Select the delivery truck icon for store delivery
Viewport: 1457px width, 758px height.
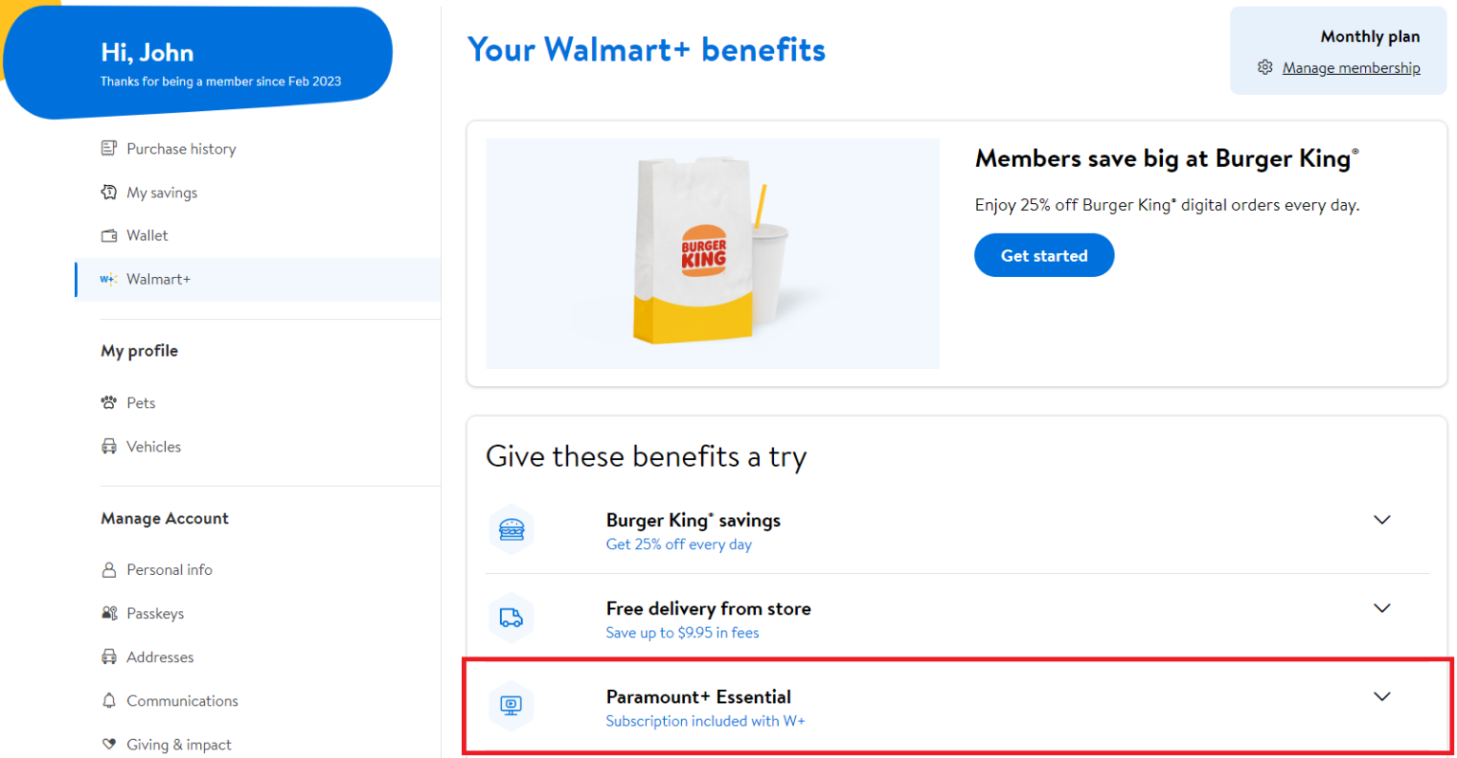pyautogui.click(x=511, y=618)
